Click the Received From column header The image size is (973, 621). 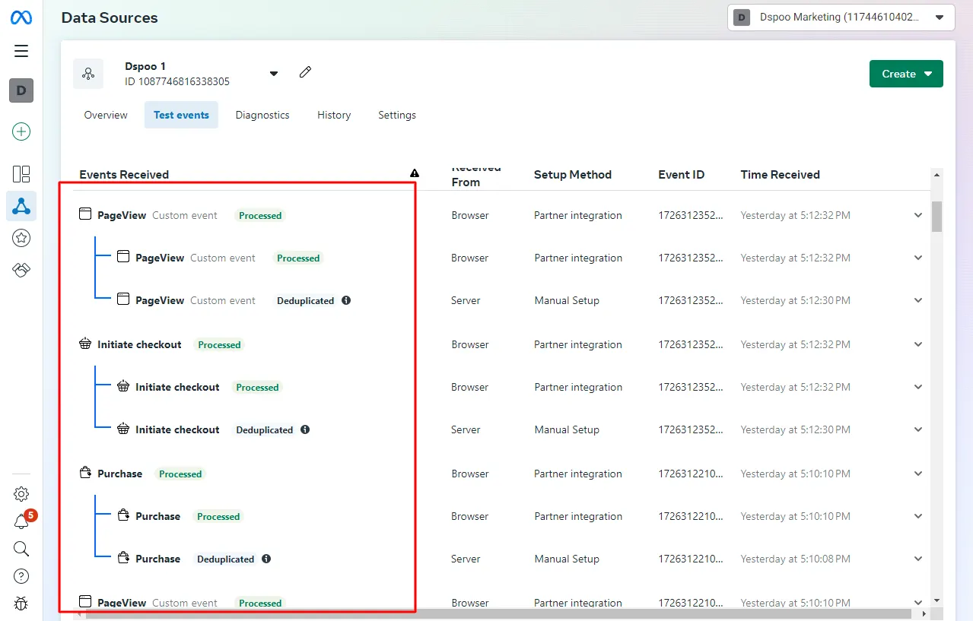tap(476, 176)
